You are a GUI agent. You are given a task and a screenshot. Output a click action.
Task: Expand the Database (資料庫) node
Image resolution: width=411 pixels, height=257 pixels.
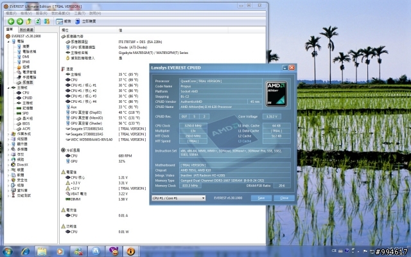tap(8, 190)
